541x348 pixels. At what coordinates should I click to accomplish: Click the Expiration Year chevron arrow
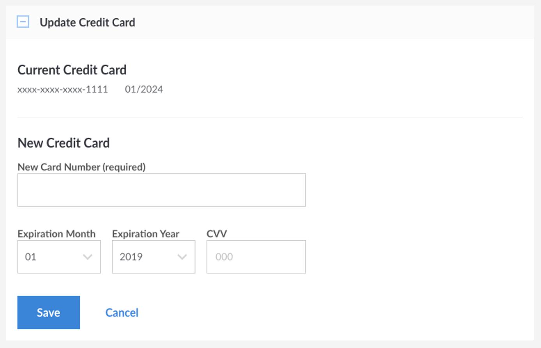click(182, 257)
